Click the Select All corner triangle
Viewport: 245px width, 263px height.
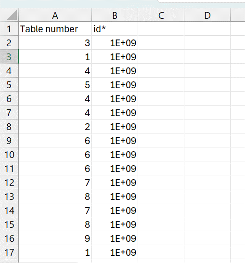click(12, 15)
